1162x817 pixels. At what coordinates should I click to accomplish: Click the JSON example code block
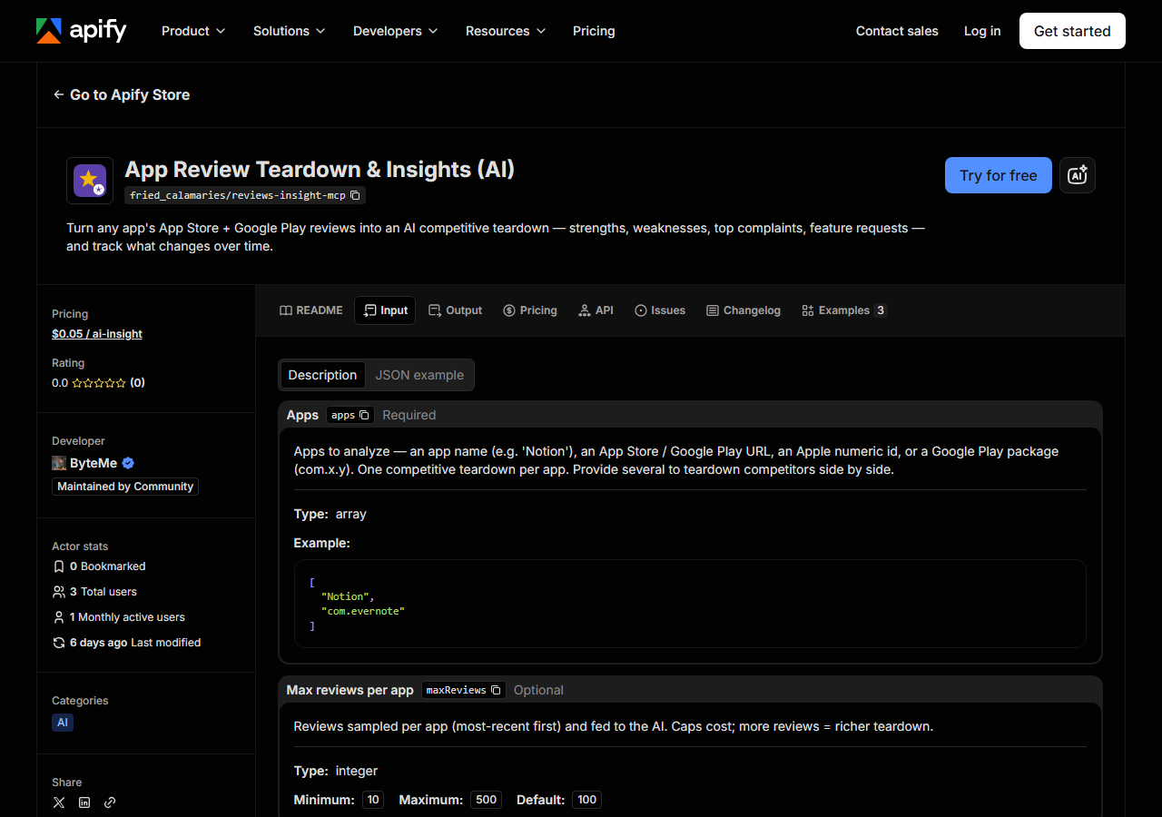[x=690, y=604]
